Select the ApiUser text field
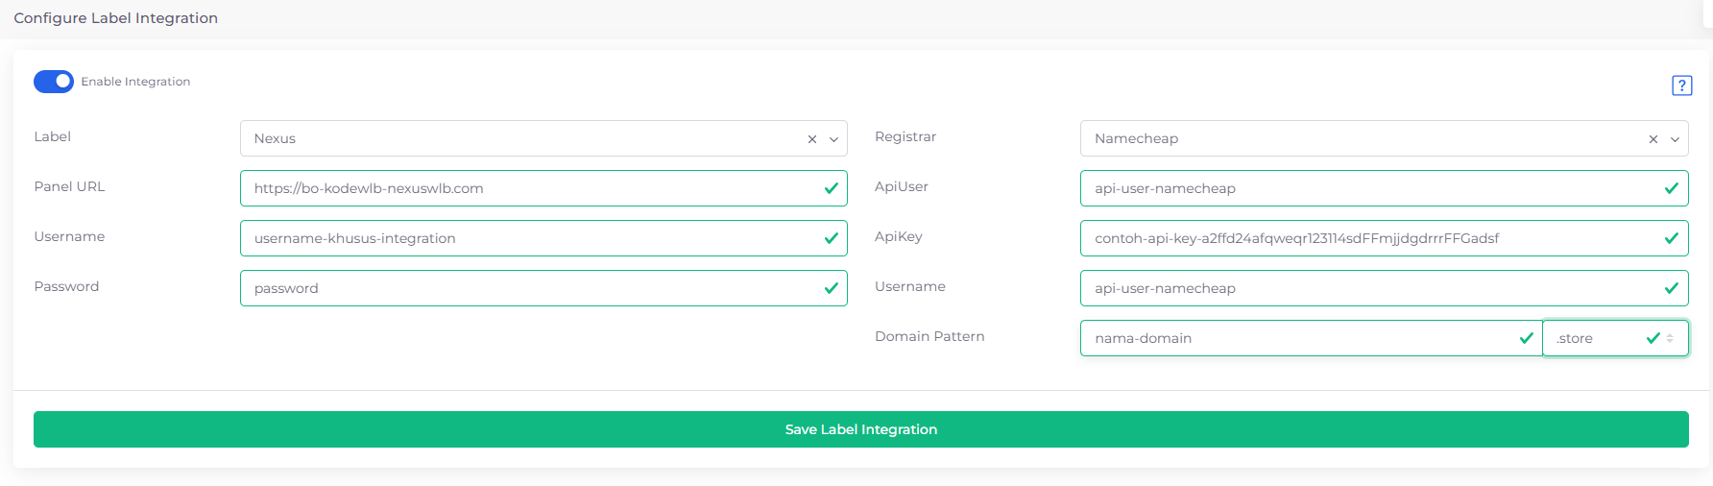 1368,188
